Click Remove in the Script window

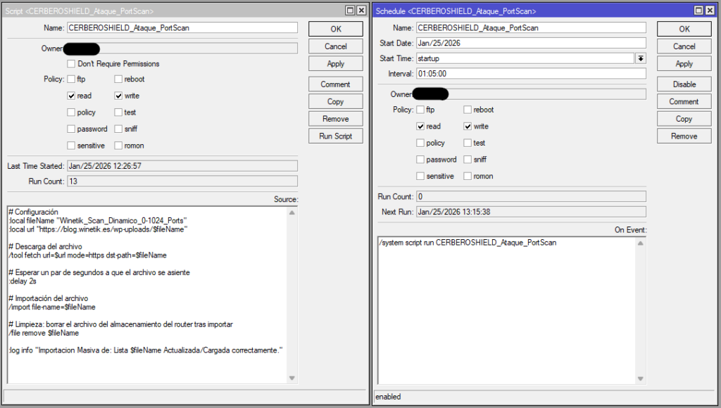[335, 119]
